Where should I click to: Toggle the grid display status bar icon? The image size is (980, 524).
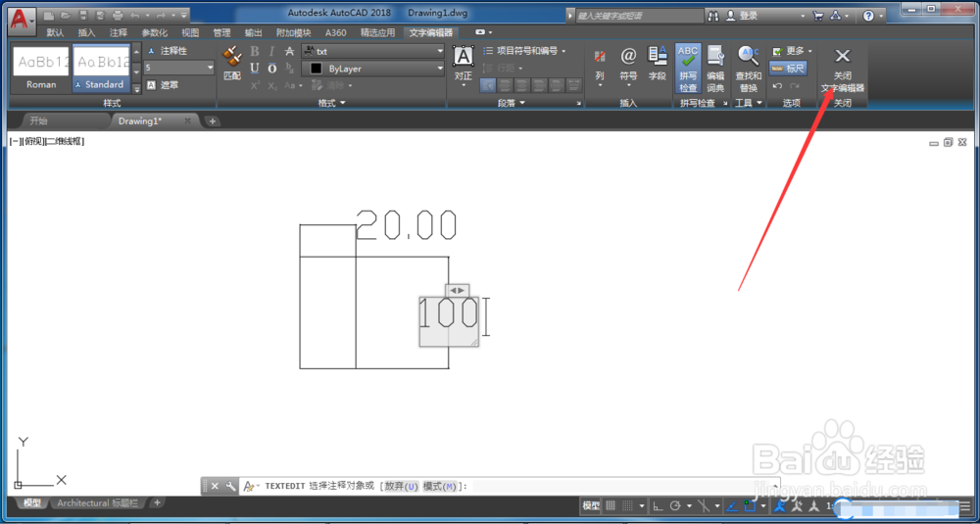tap(612, 506)
